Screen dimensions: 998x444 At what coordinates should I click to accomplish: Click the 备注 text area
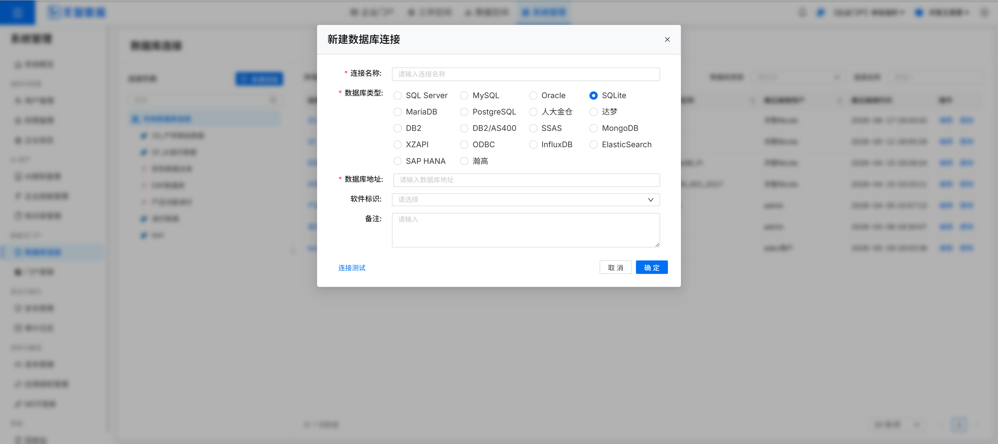click(526, 230)
